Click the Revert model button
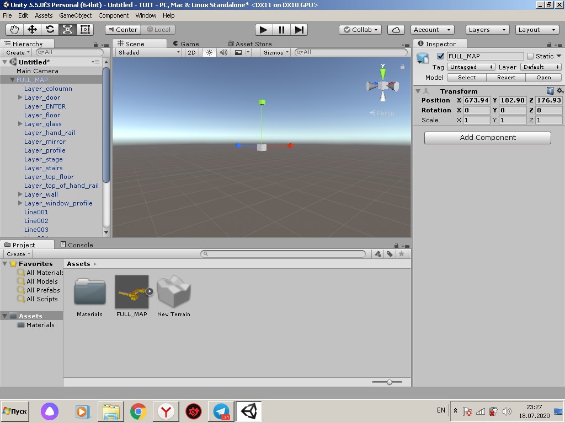The image size is (565, 423). [x=506, y=77]
